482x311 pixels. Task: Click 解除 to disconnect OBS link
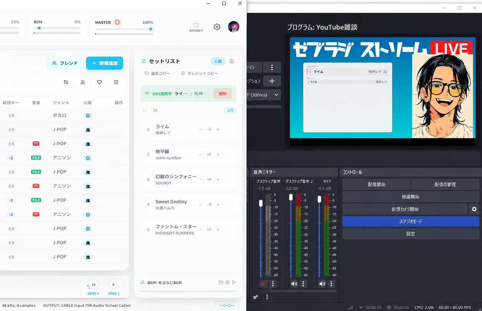222,94
